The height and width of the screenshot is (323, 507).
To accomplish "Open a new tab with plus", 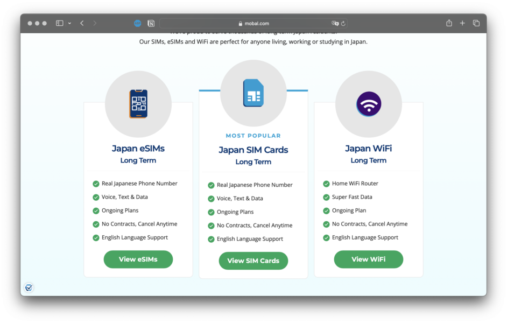I will tap(462, 23).
